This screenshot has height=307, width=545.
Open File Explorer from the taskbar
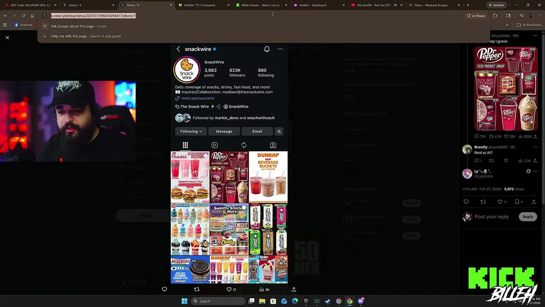point(262,301)
